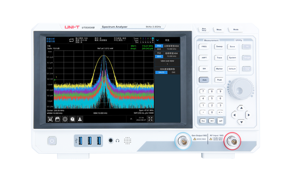Set RBW to manual (手动) mode
The image size is (297, 185).
click(159, 46)
